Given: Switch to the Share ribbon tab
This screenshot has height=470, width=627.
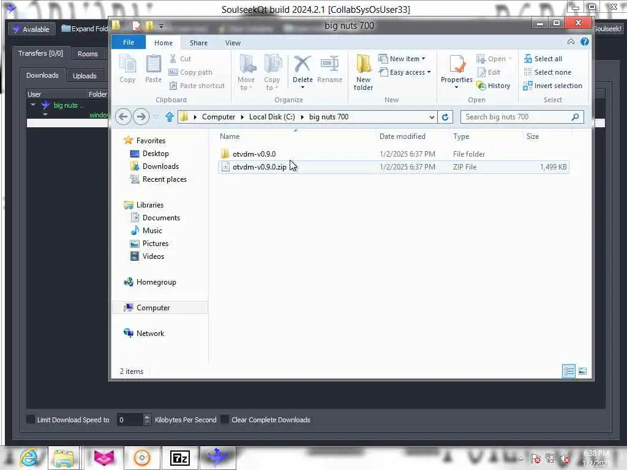Looking at the screenshot, I should pos(199,43).
